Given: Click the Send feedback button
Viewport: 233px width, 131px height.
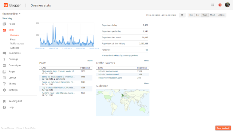Looking at the screenshot, I should pos(223,128).
